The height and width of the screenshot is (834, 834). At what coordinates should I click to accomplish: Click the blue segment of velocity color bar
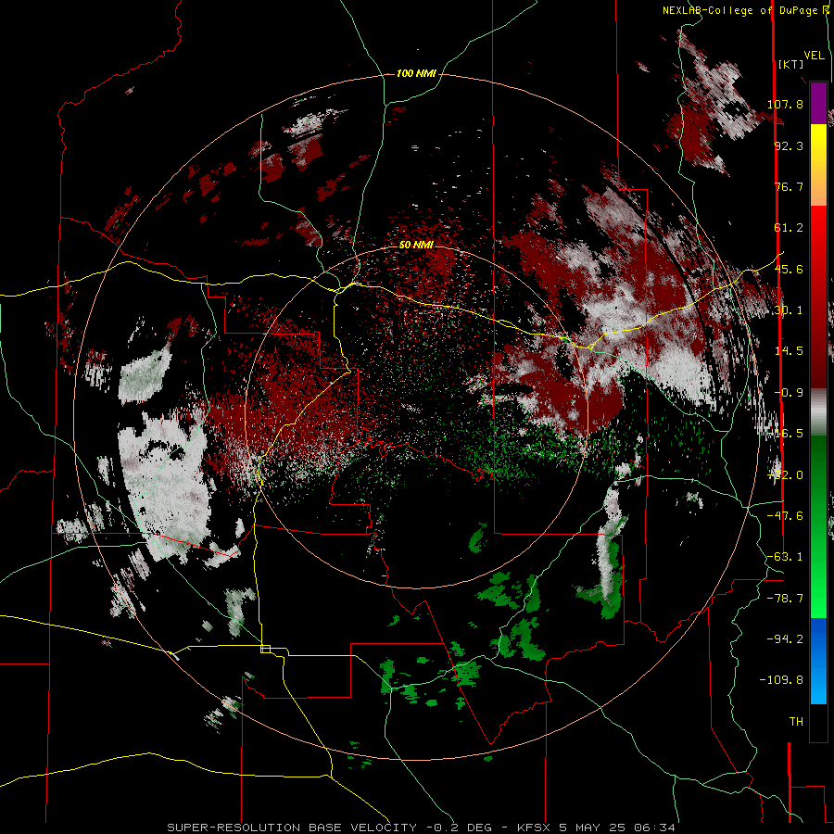pos(818,661)
